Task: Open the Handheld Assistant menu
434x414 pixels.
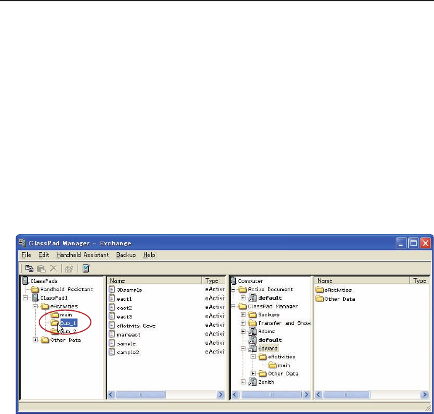Action: click(83, 255)
